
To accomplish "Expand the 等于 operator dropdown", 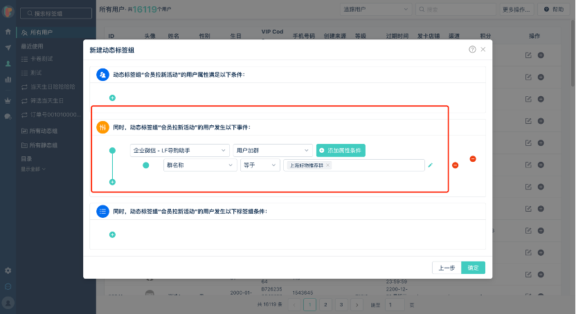I will (x=259, y=165).
